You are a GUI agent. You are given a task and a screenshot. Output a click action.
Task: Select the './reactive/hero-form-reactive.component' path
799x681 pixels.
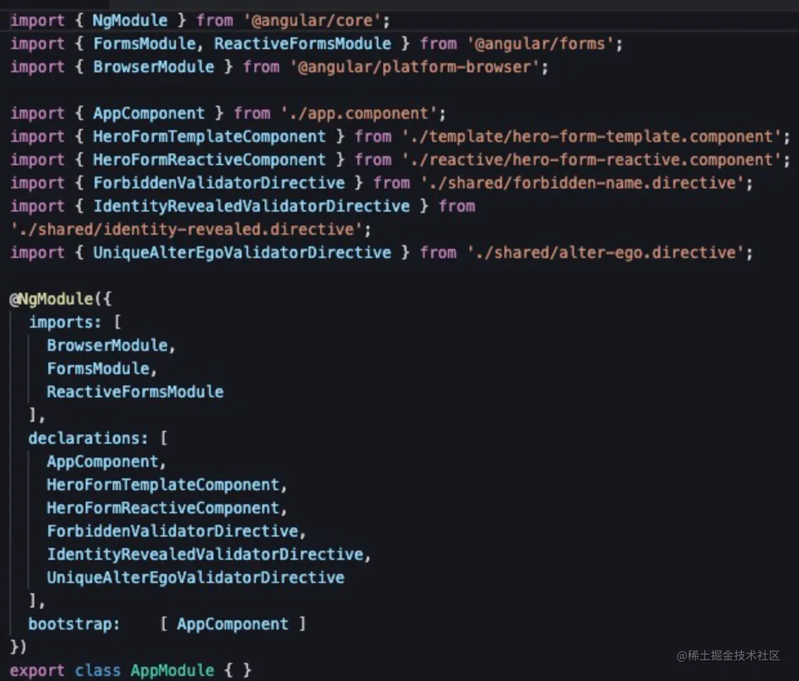[x=592, y=160]
